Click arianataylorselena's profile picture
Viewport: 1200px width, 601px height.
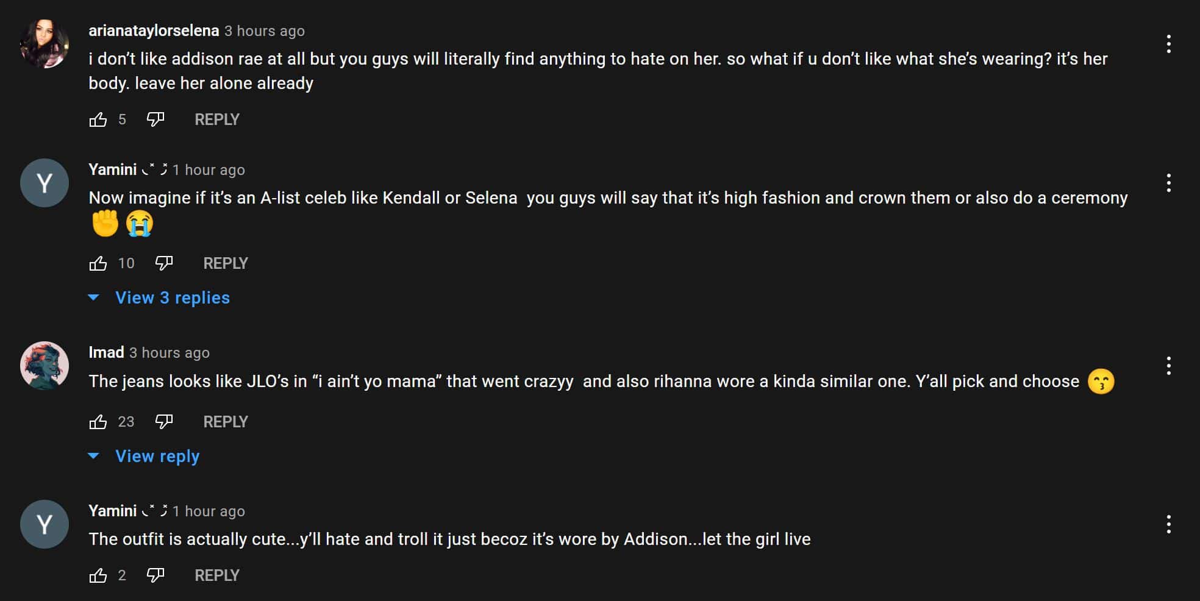click(x=45, y=44)
